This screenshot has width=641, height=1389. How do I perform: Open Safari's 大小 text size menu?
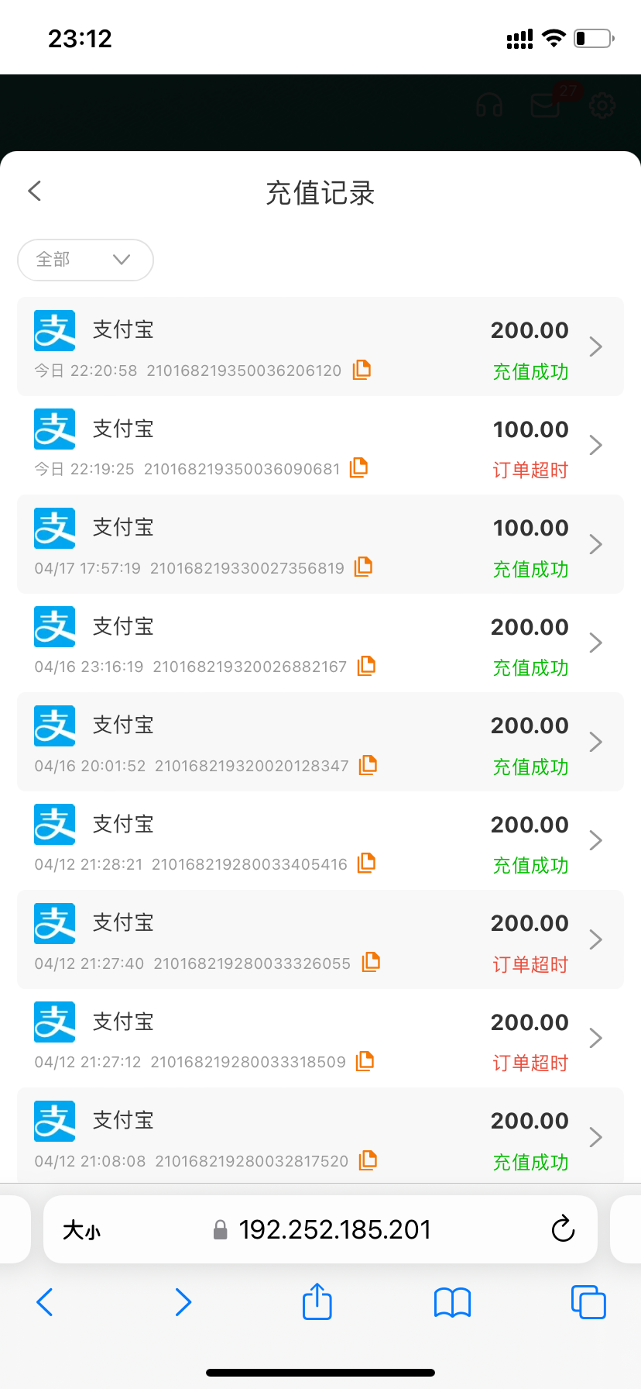pos(81,1230)
